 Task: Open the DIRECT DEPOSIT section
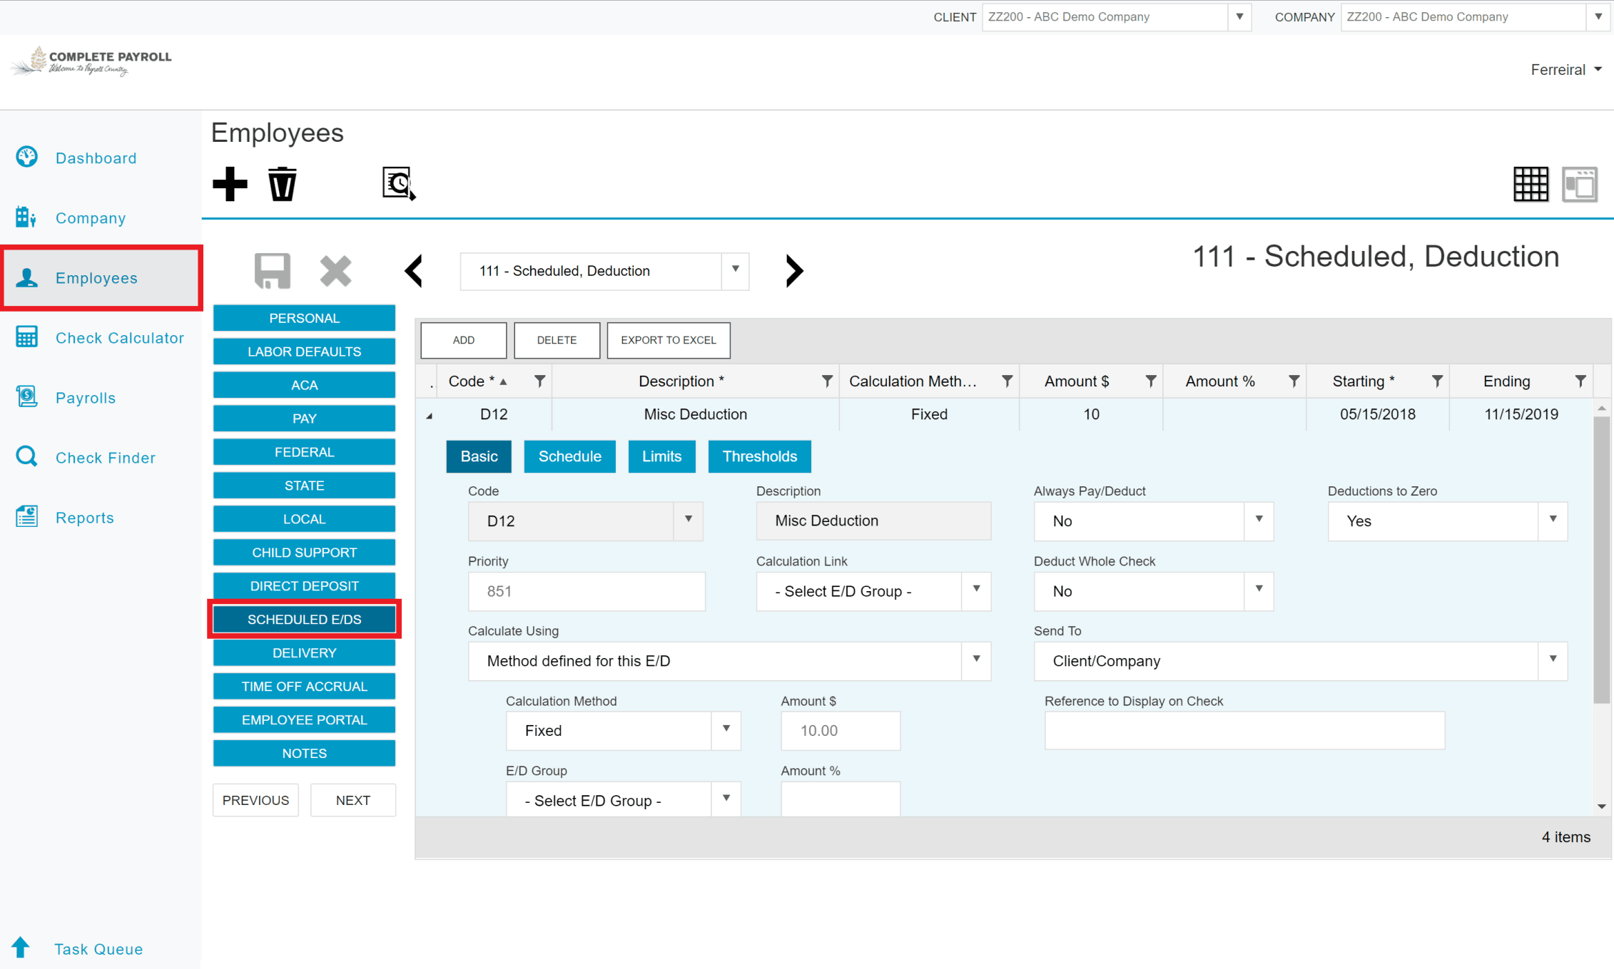point(304,585)
